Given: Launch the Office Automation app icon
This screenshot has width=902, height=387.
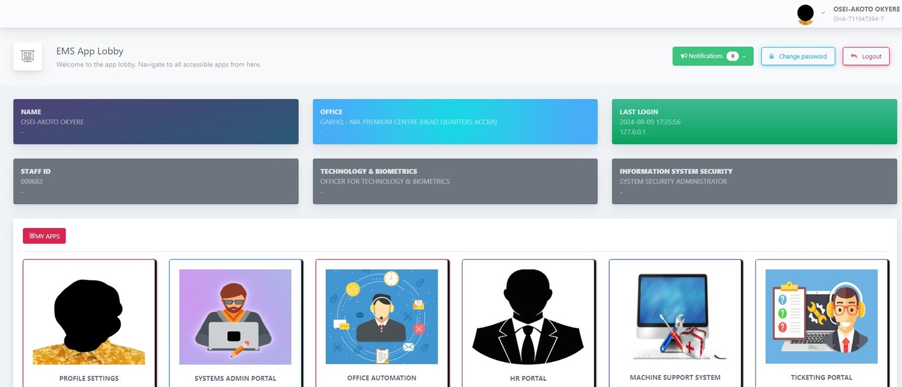Looking at the screenshot, I should click(382, 316).
